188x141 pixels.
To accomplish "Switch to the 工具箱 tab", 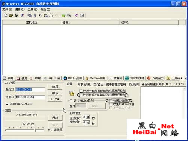I will (173, 78).
